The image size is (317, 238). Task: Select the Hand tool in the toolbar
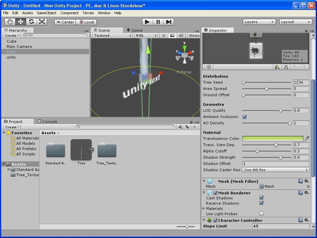(x=10, y=21)
